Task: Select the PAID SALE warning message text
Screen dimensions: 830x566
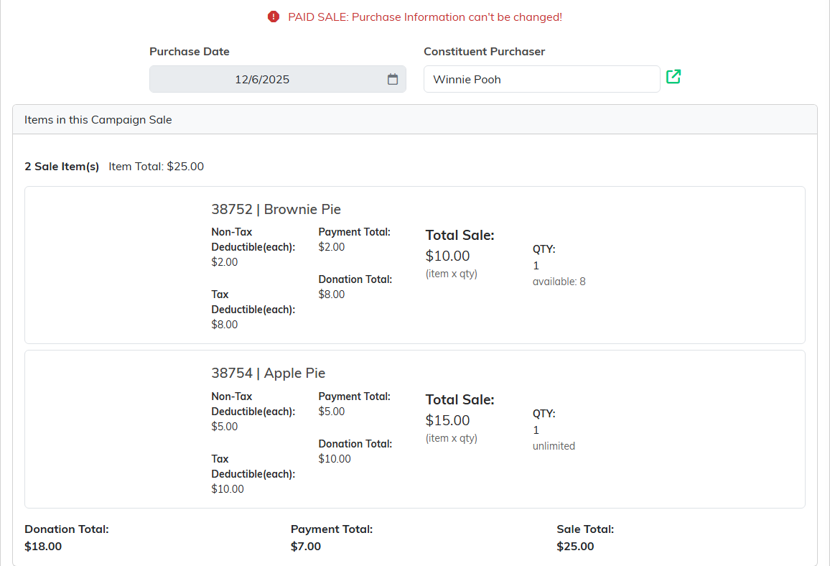Action: tap(425, 17)
